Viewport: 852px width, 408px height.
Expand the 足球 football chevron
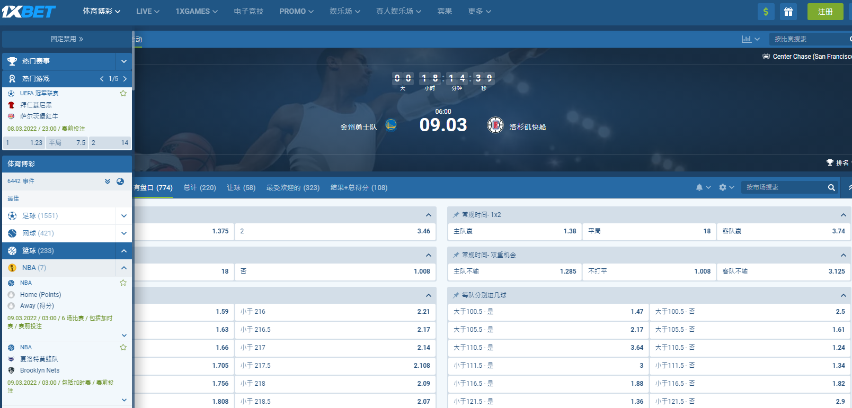click(123, 216)
